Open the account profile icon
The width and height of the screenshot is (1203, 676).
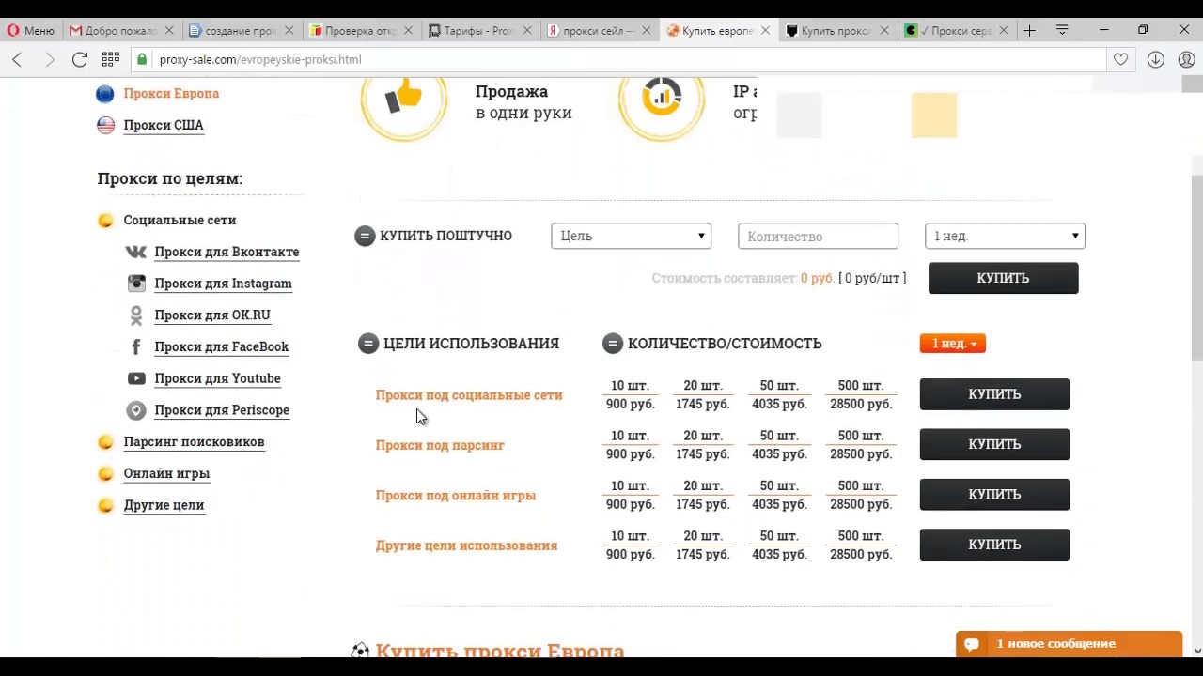(x=1186, y=59)
